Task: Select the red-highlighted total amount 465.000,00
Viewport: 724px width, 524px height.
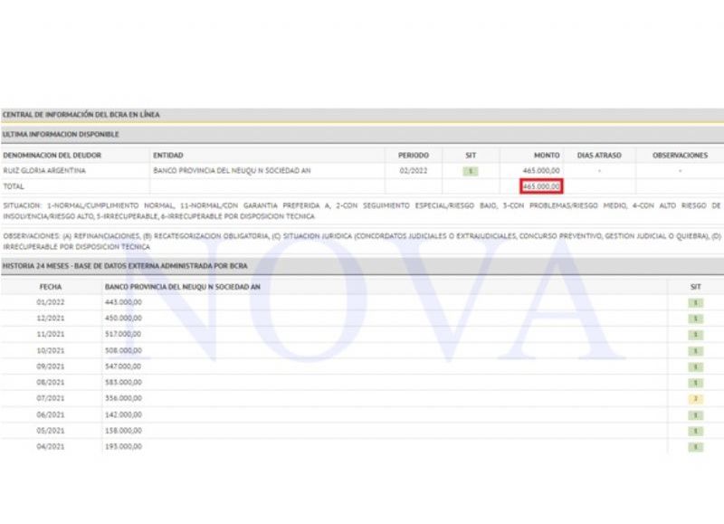Action: pyautogui.click(x=542, y=186)
